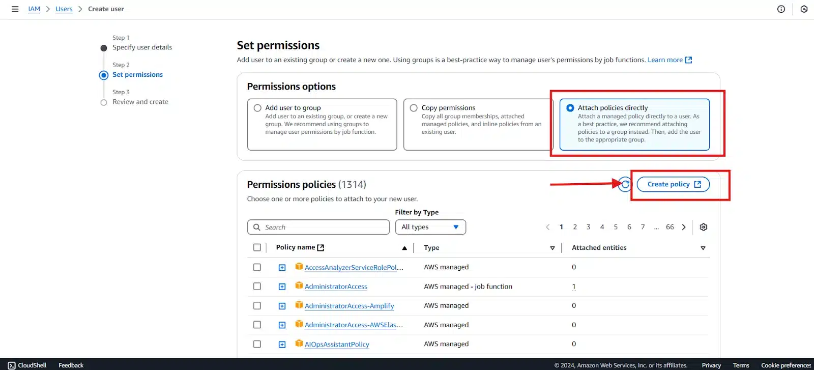Open Cookie preferences in the footer
This screenshot has height=370, width=814.
pyautogui.click(x=786, y=365)
